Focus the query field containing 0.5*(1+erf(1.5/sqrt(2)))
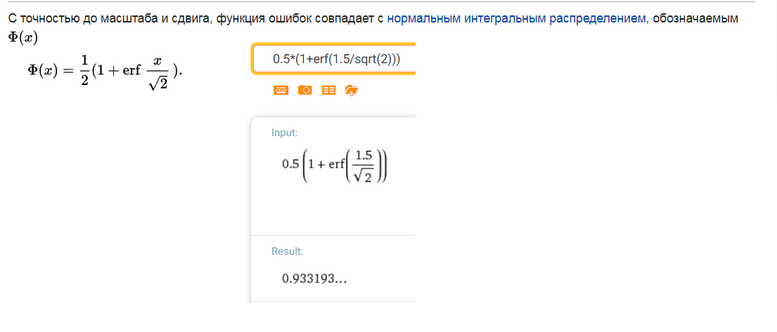The image size is (777, 332). click(334, 60)
